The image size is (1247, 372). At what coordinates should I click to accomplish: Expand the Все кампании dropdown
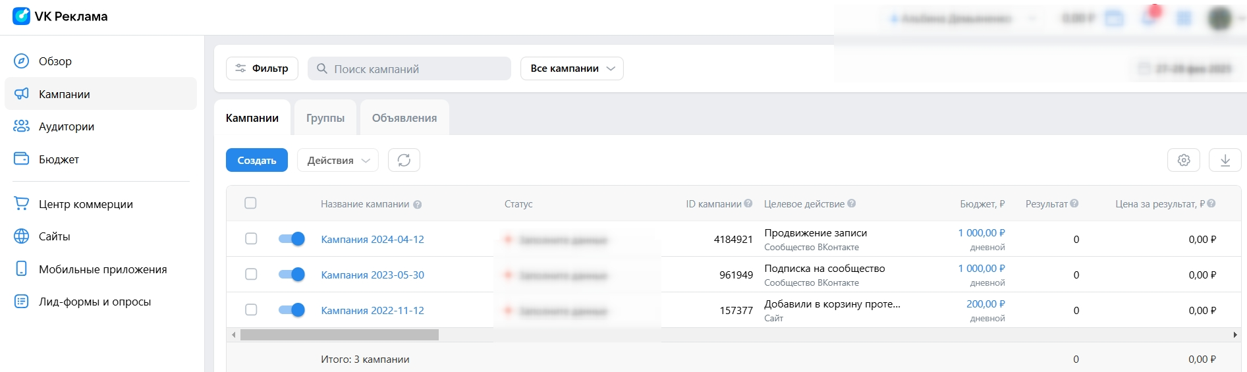(x=571, y=68)
